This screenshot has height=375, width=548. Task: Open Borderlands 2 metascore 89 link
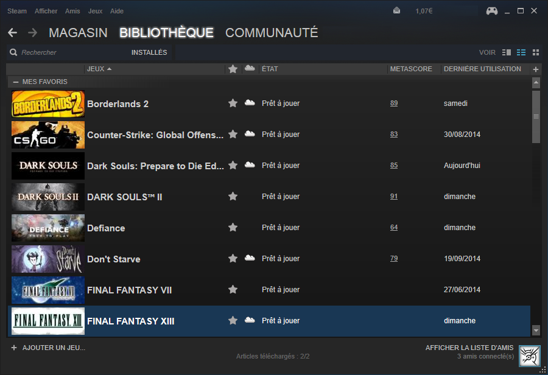tap(394, 103)
